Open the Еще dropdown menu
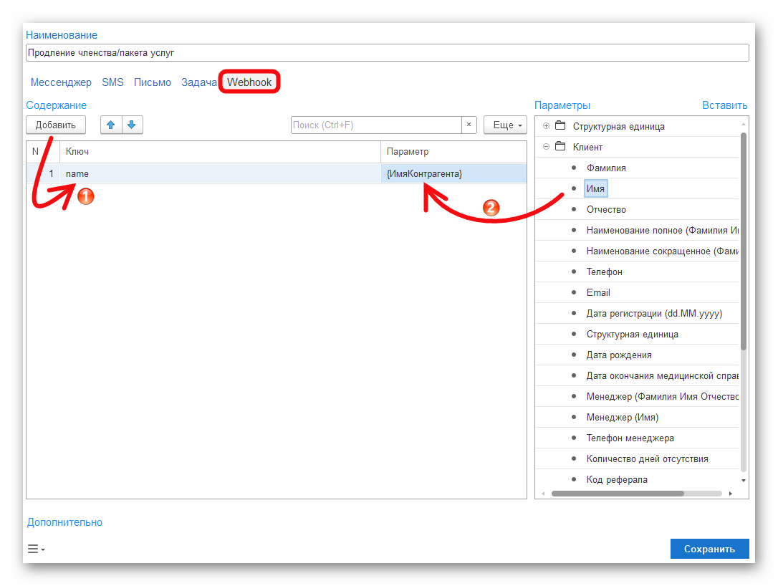The image size is (778, 586). point(505,125)
